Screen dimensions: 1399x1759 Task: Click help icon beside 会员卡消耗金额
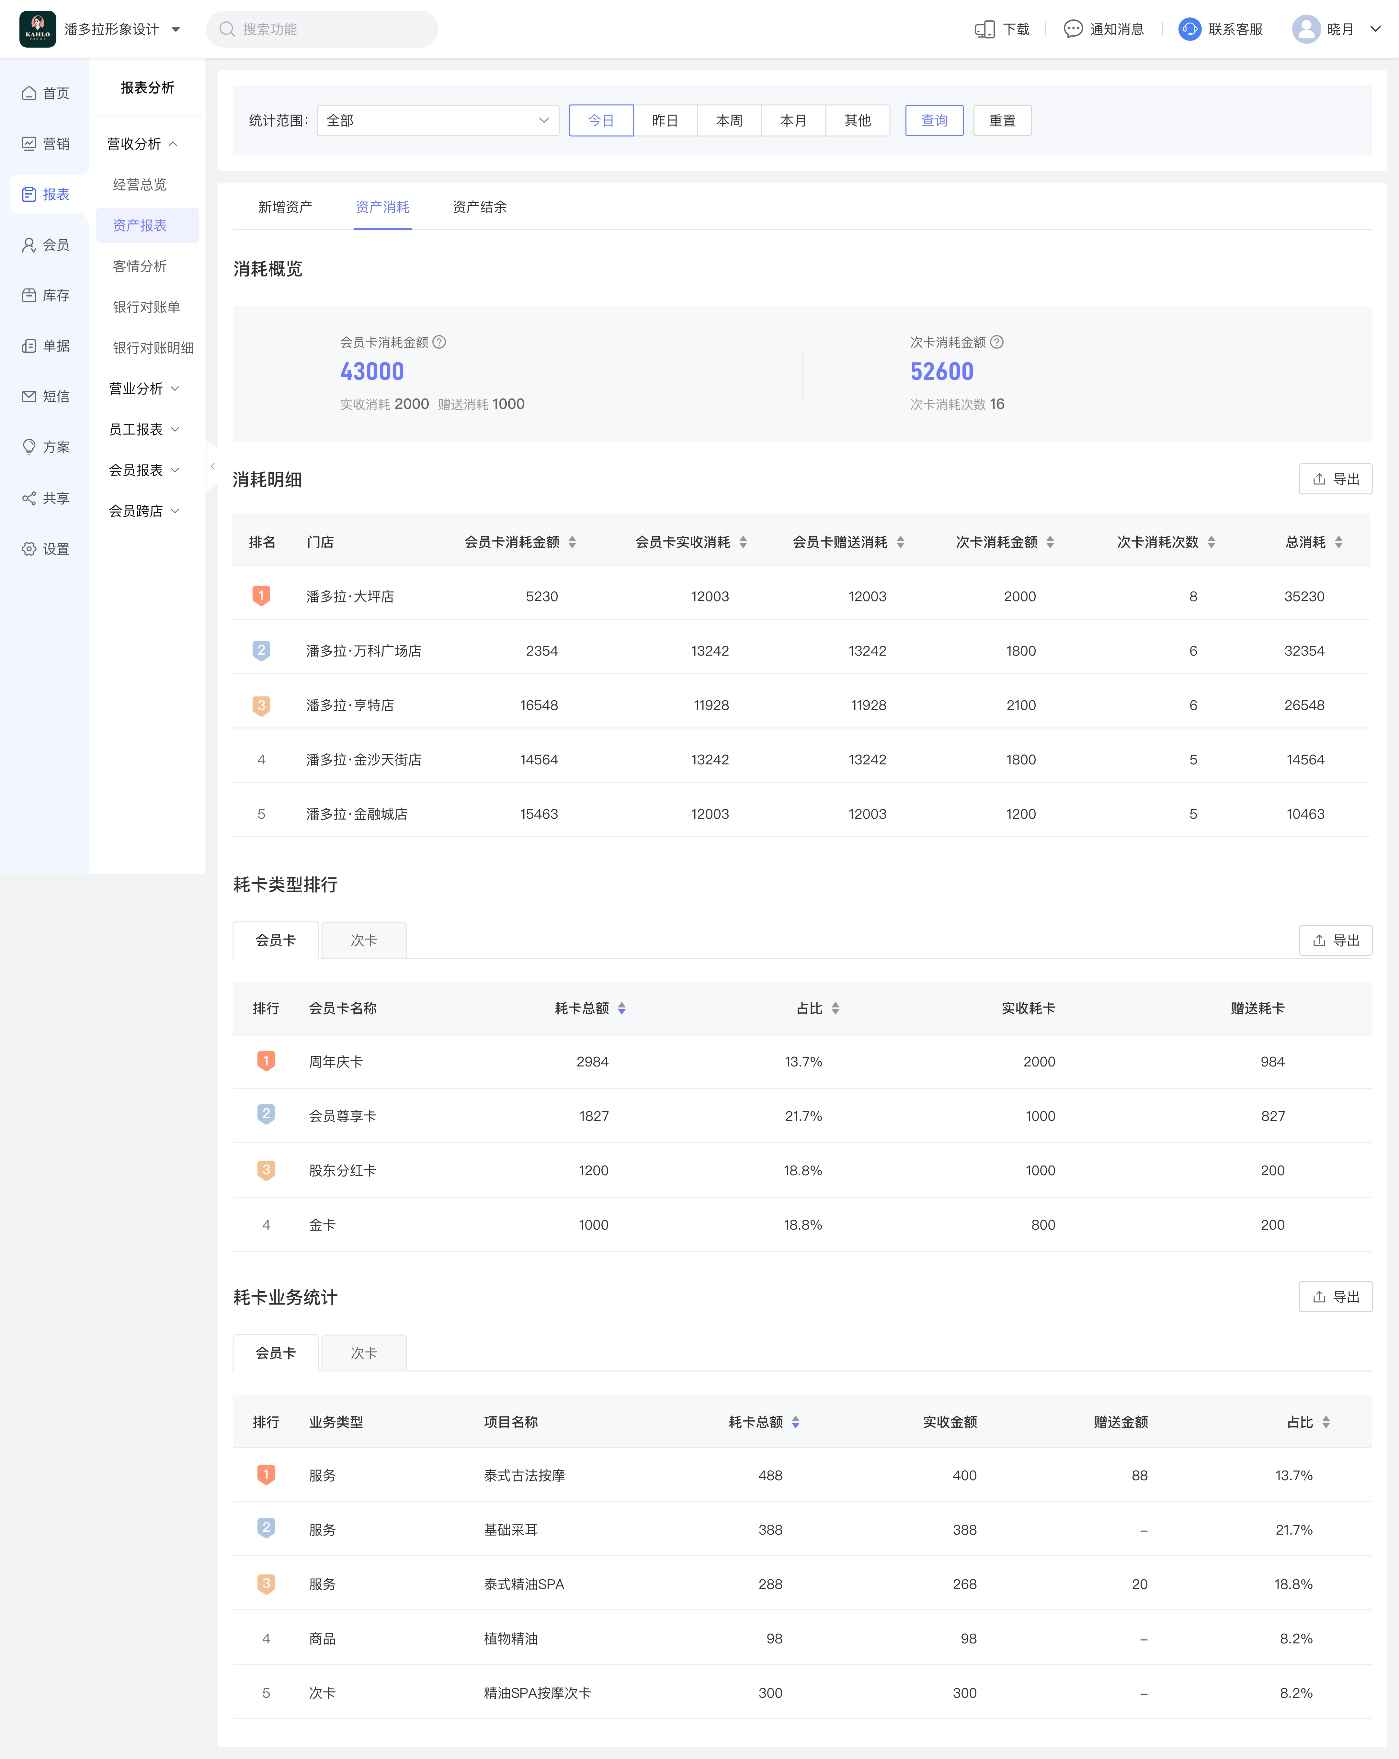[439, 342]
